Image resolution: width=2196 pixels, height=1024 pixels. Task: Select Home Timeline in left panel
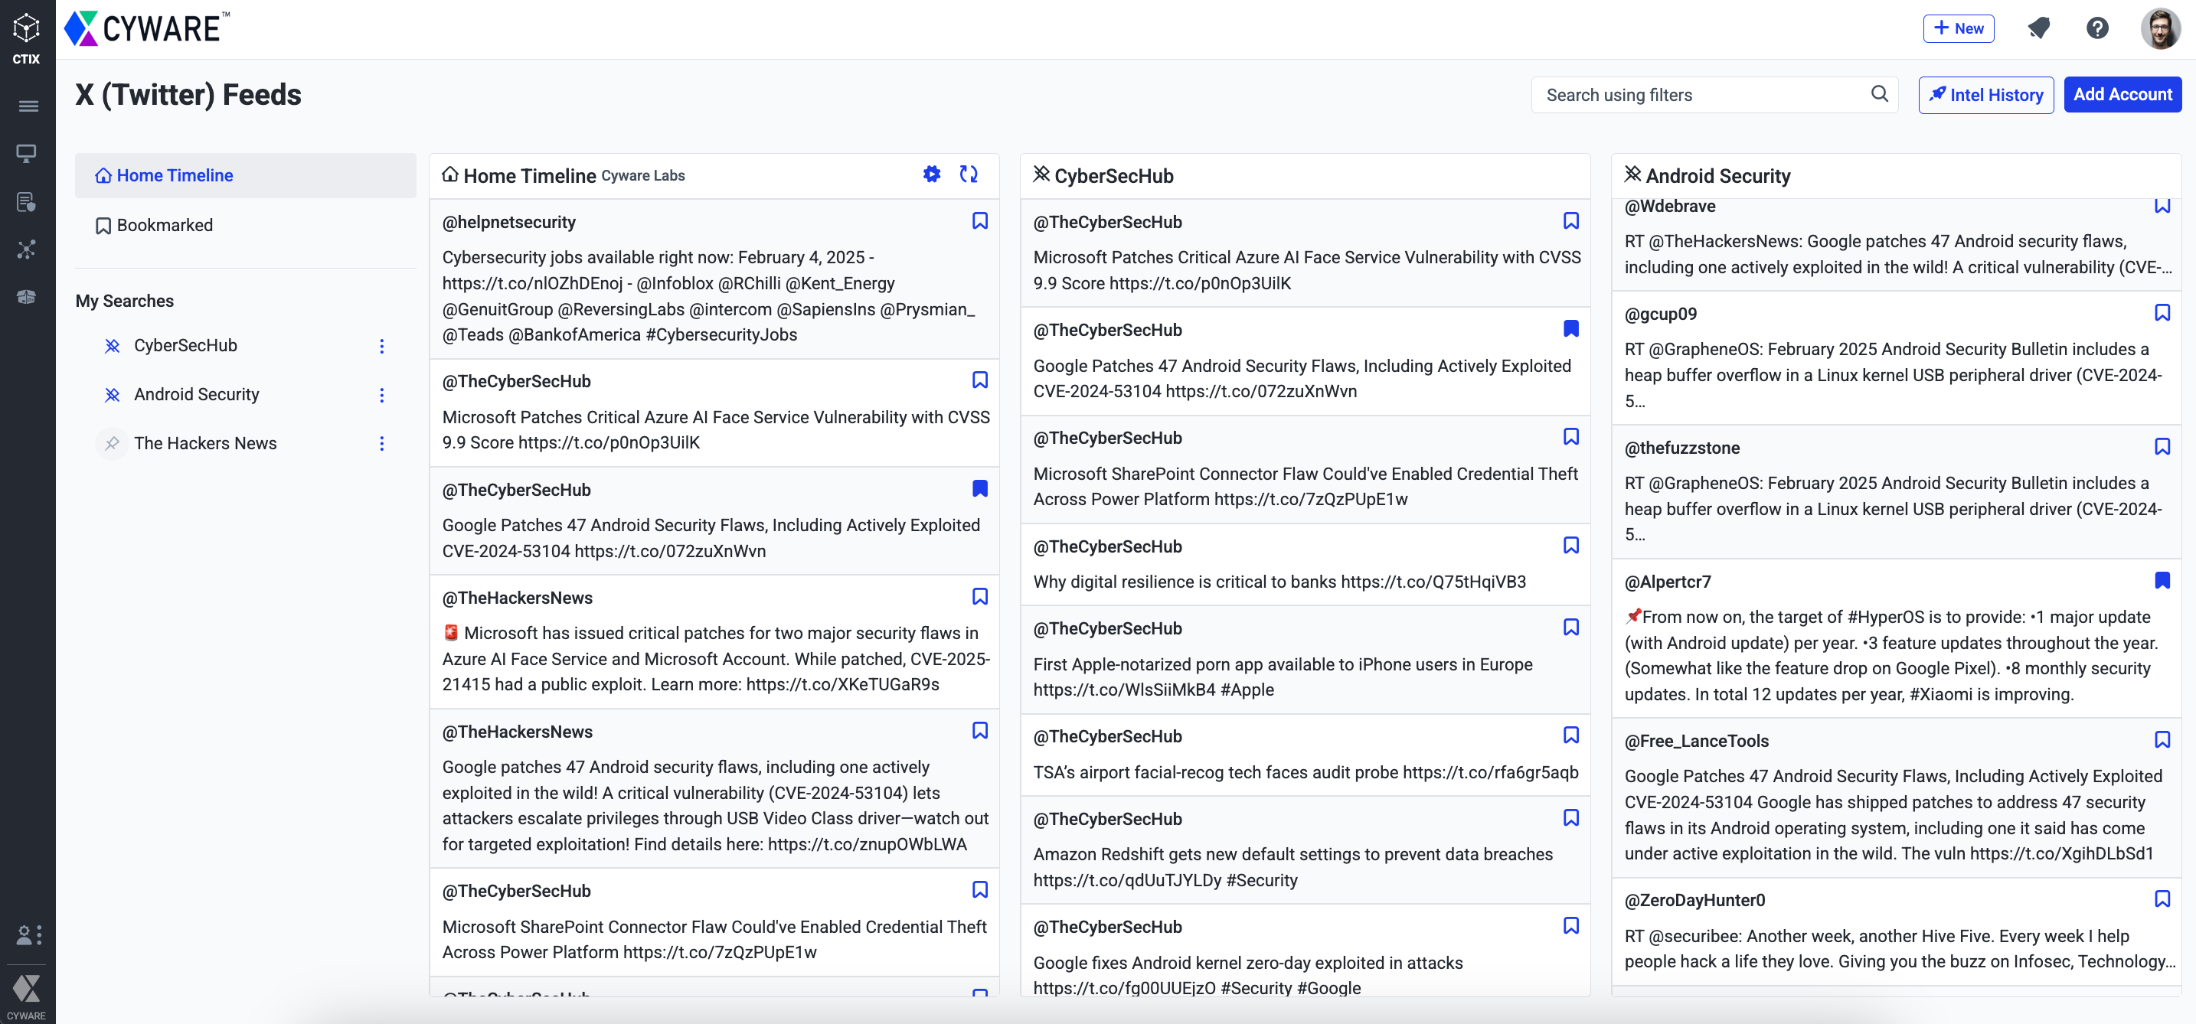point(175,175)
